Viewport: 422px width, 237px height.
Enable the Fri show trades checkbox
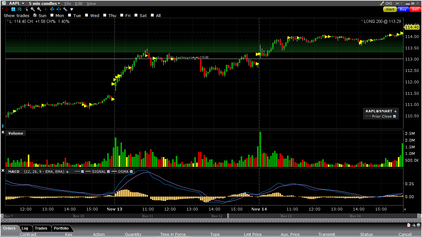point(122,15)
